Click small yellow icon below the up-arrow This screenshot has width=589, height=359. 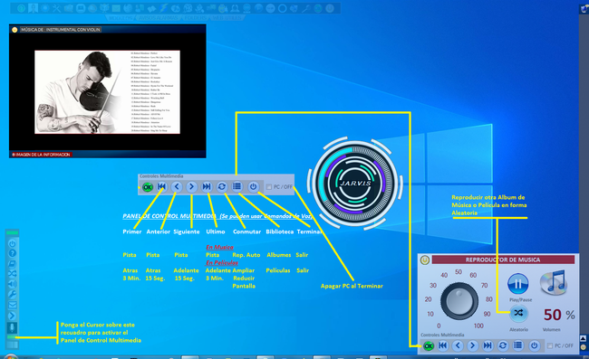click(x=583, y=347)
